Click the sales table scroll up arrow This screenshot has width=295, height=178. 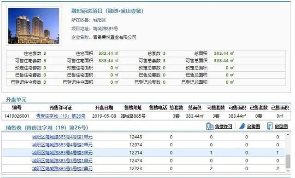pyautogui.click(x=288, y=135)
